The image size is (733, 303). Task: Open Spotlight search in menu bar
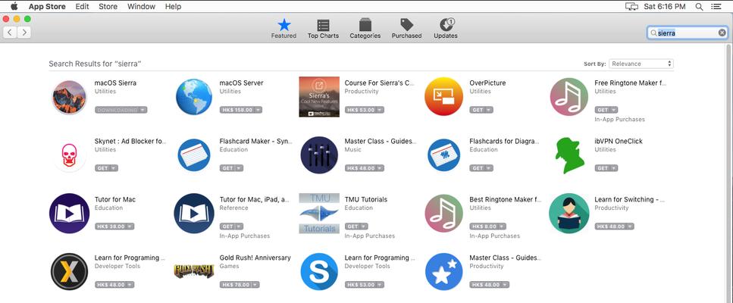[700, 7]
